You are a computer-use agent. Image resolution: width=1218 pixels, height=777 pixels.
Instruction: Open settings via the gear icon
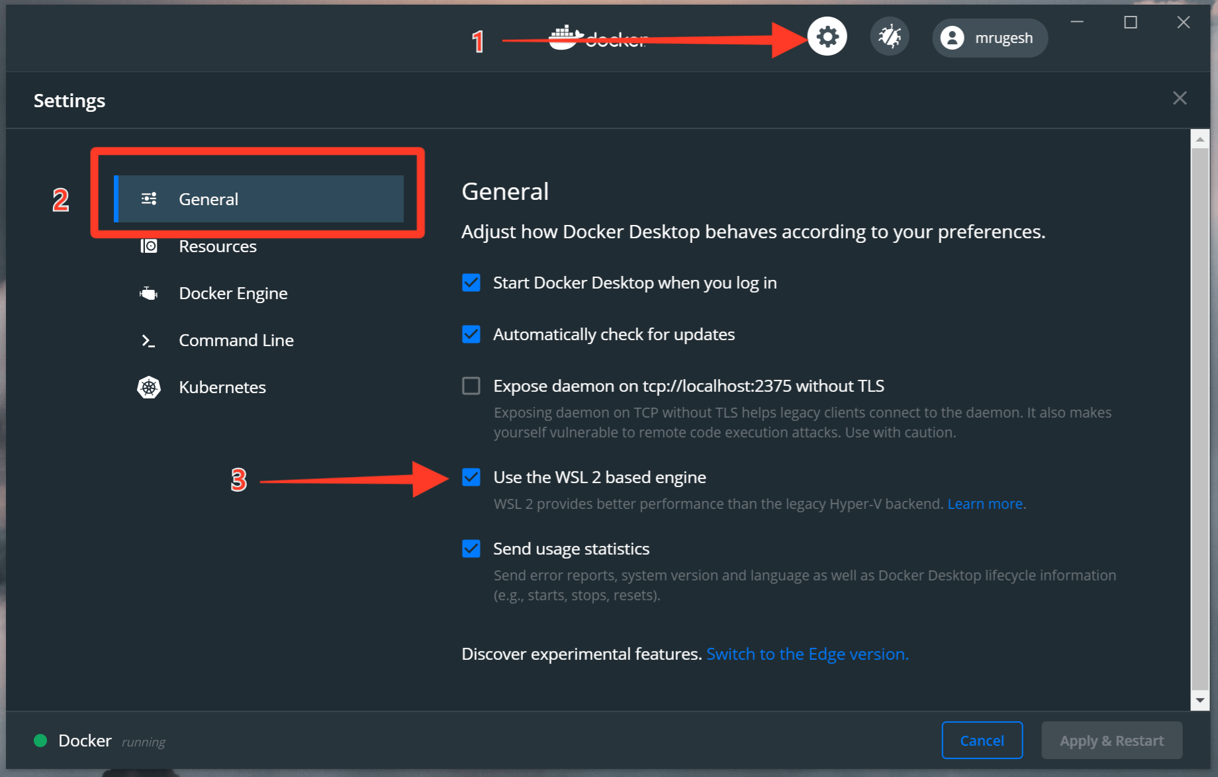pos(827,36)
